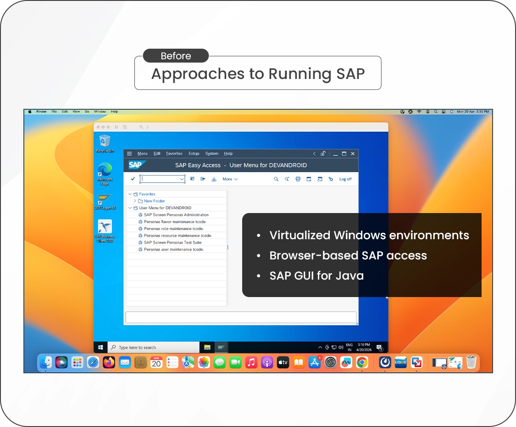The height and width of the screenshot is (427, 516).
Task: Click the Search Next magnifier-plus icon
Action: click(287, 179)
